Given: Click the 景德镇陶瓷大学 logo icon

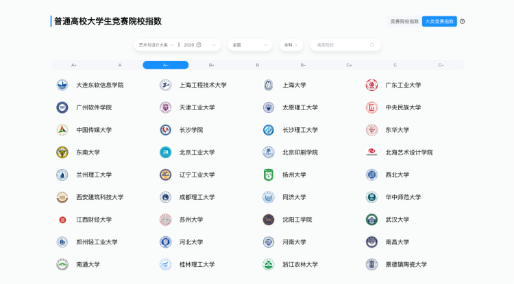Looking at the screenshot, I should pos(371,264).
